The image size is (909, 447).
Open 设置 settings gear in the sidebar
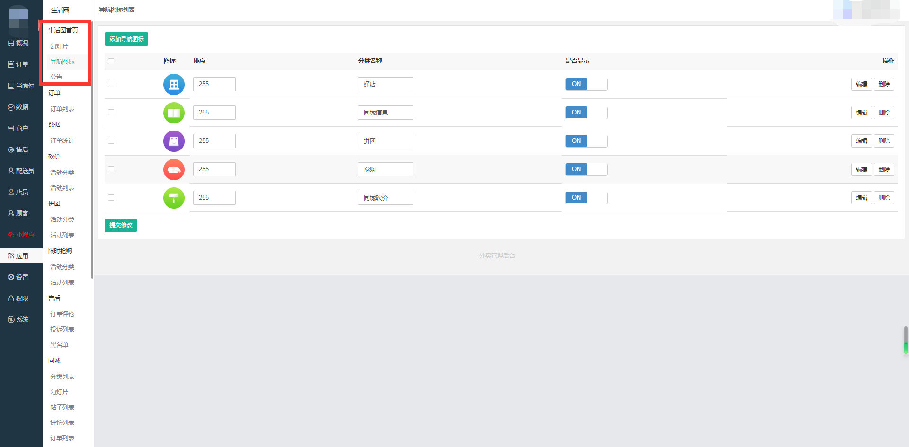pyautogui.click(x=18, y=277)
